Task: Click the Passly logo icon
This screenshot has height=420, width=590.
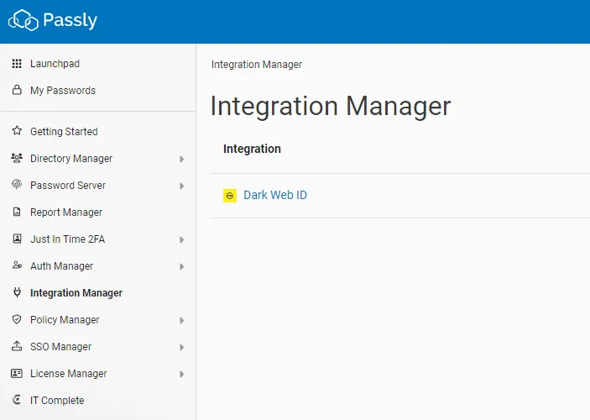Action: 23,20
